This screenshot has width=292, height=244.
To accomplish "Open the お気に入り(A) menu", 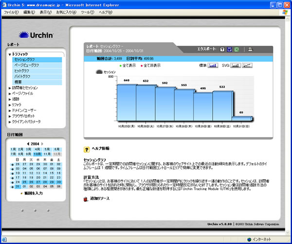I will tap(66, 12).
